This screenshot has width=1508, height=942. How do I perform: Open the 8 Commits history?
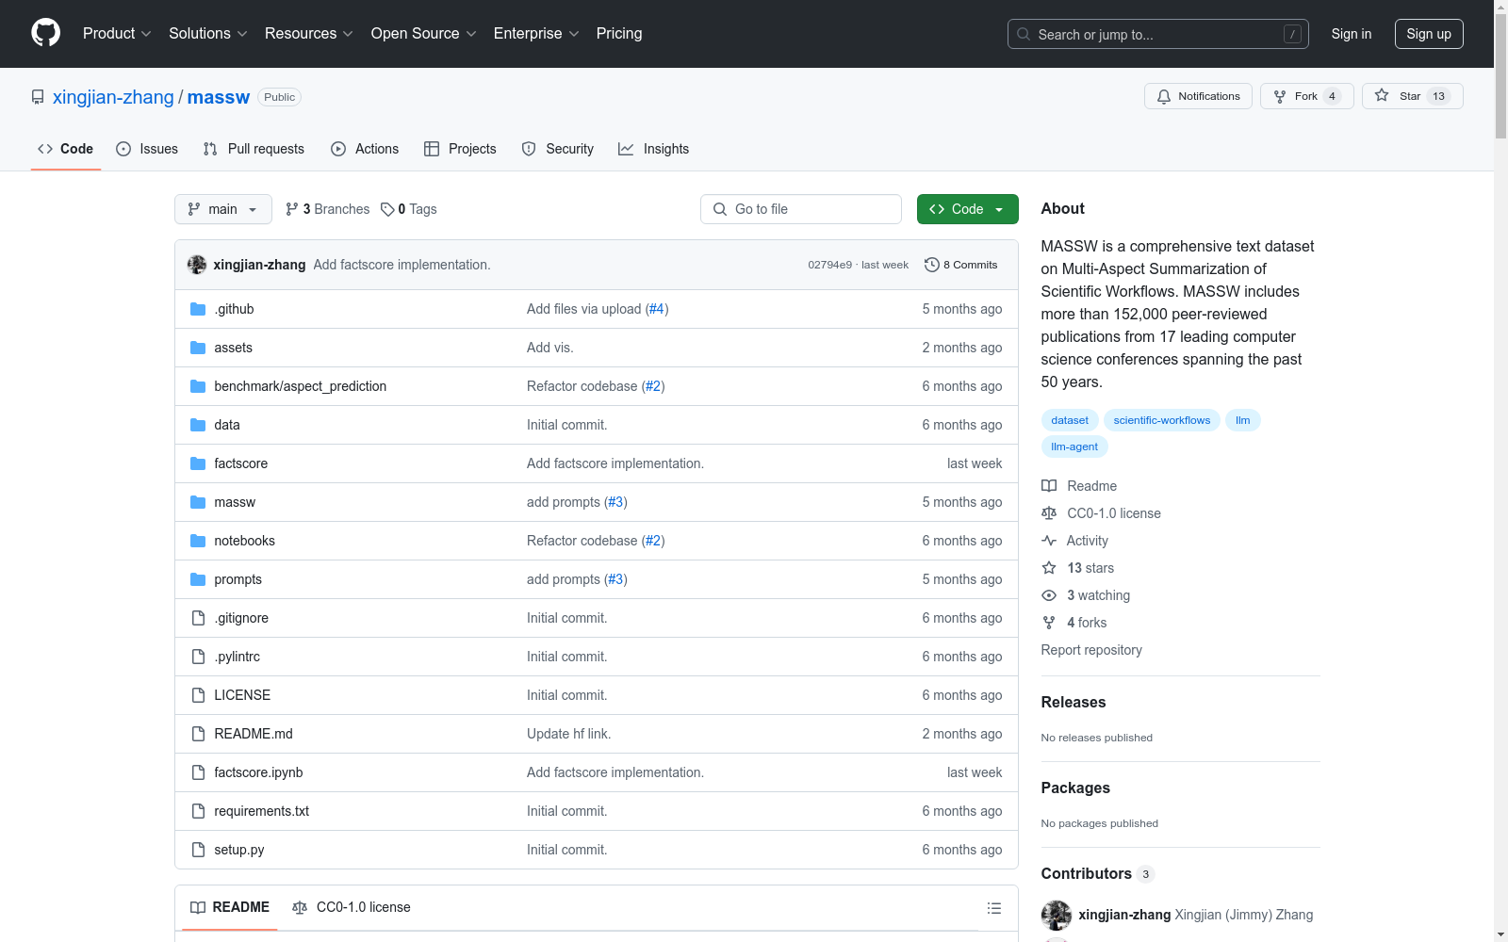click(x=961, y=265)
